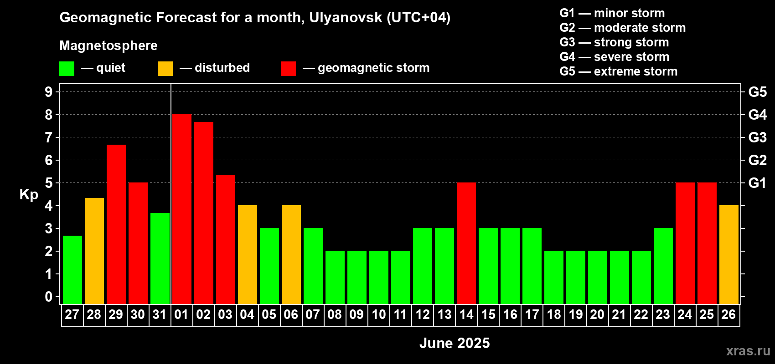
Task: Click the G4 label on right axis
Action: [x=758, y=115]
